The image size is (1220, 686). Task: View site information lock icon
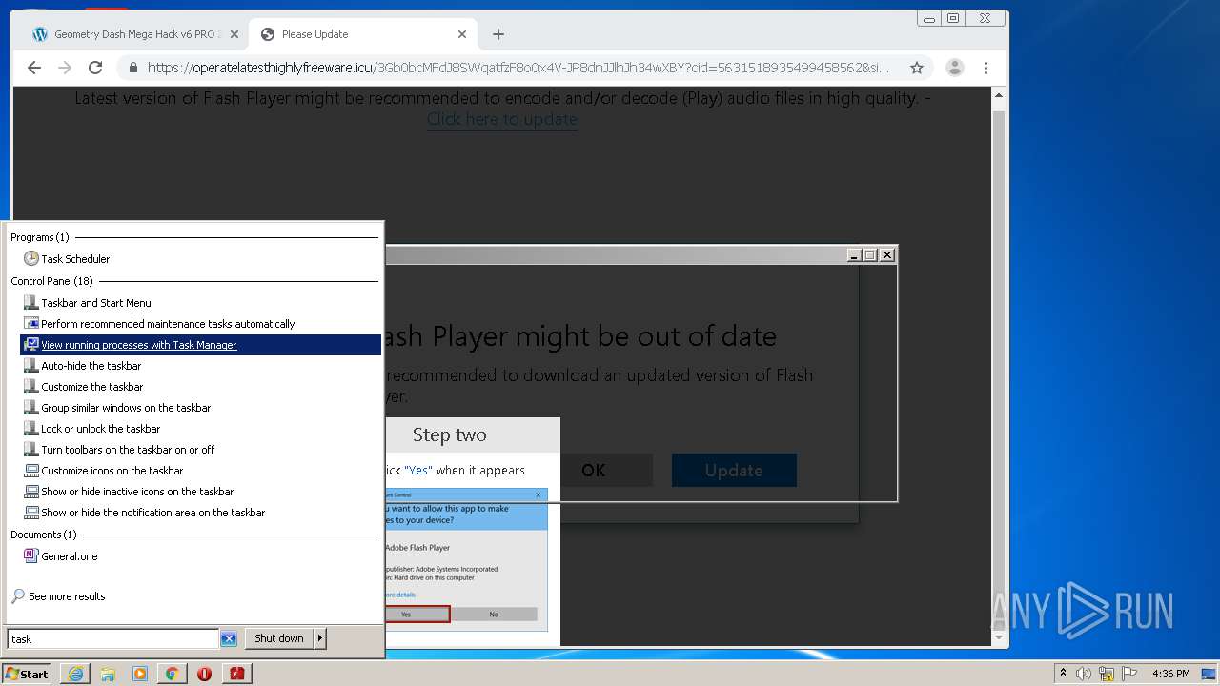point(132,68)
